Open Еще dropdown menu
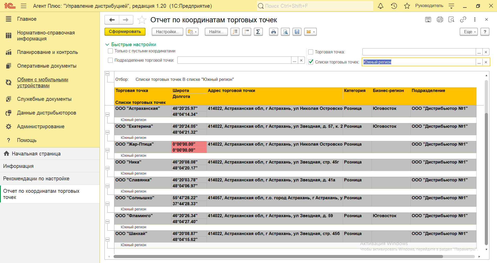 (469, 32)
